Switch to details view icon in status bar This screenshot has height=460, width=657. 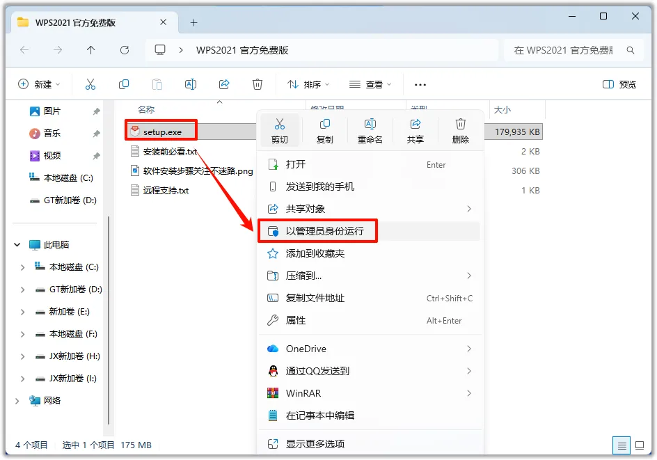[x=622, y=446]
